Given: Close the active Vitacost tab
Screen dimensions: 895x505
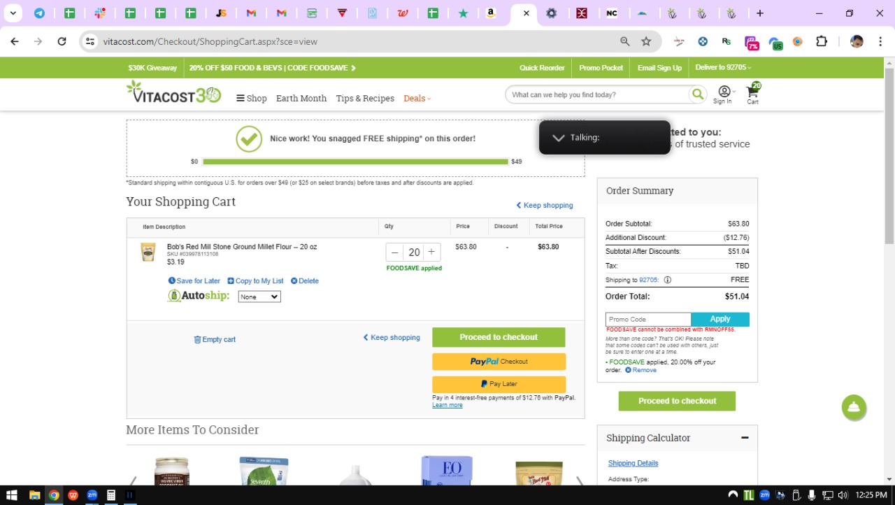Looking at the screenshot, I should (x=526, y=13).
